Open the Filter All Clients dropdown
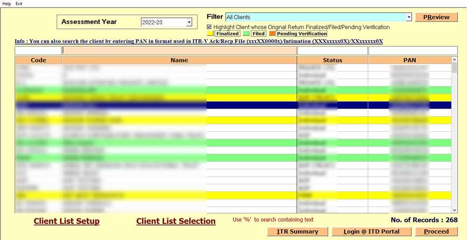 (x=409, y=17)
